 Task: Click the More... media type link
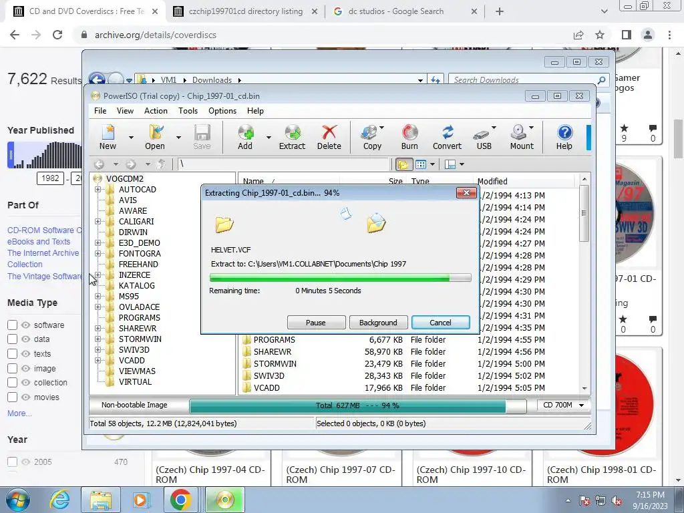point(19,413)
